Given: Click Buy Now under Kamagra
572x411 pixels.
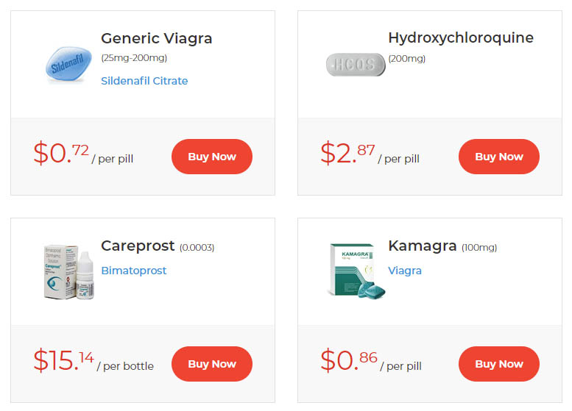Looking at the screenshot, I should pyautogui.click(x=498, y=364).
